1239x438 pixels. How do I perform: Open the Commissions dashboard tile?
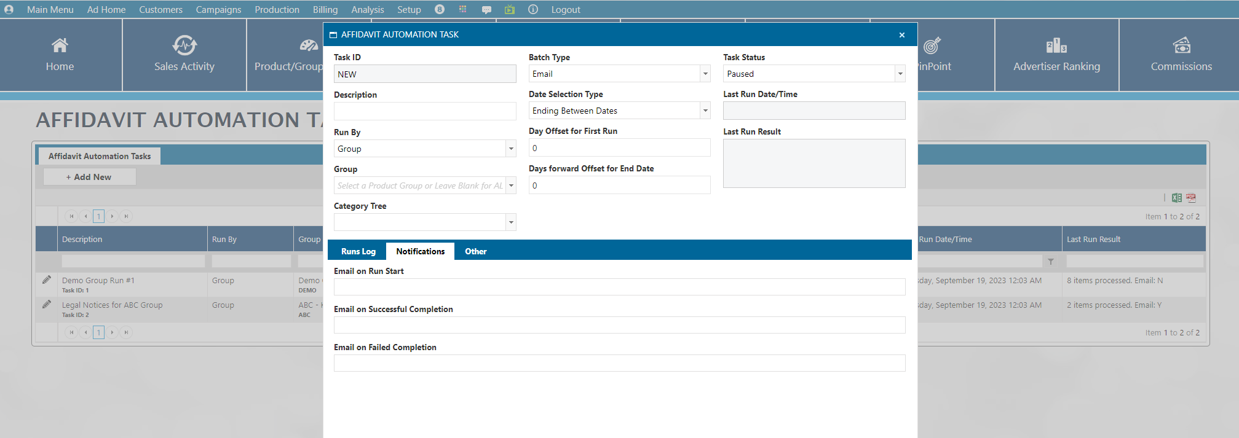[1181, 55]
